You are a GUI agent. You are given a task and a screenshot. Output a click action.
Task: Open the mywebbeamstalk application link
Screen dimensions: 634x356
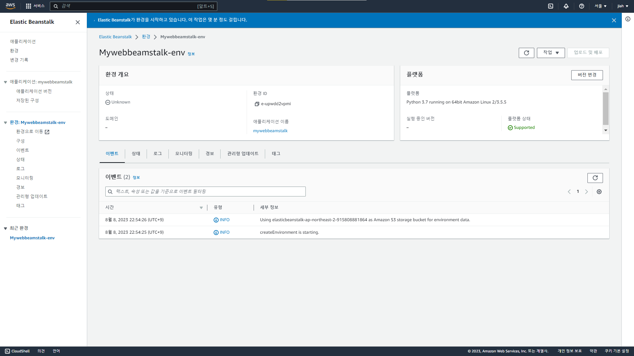click(270, 131)
